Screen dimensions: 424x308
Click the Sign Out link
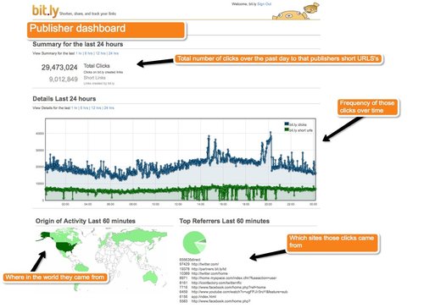265,4
